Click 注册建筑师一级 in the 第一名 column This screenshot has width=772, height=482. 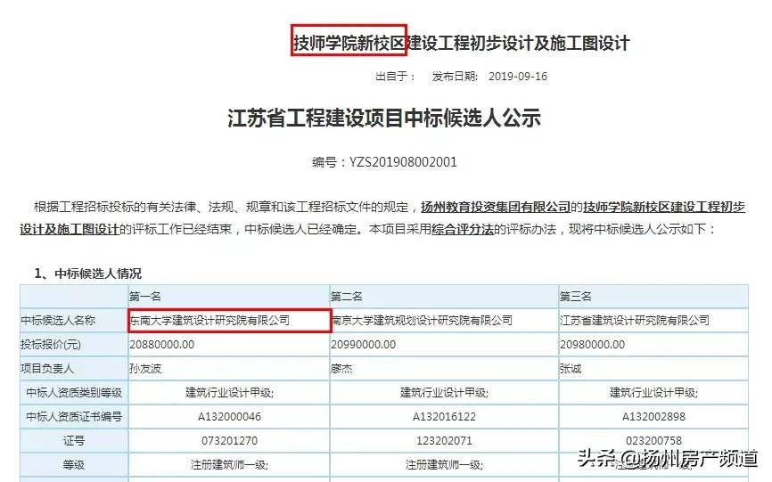tap(229, 465)
